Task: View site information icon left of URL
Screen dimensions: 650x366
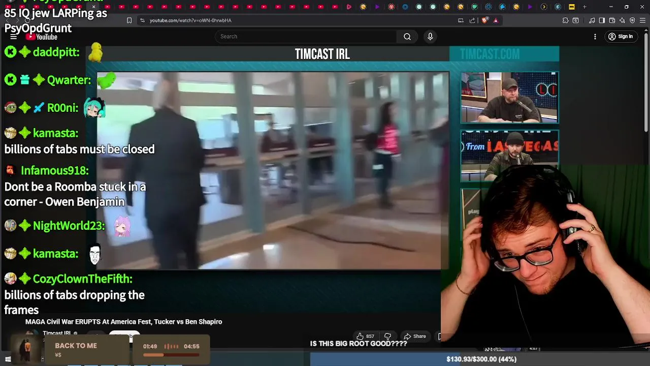Action: pyautogui.click(x=142, y=20)
